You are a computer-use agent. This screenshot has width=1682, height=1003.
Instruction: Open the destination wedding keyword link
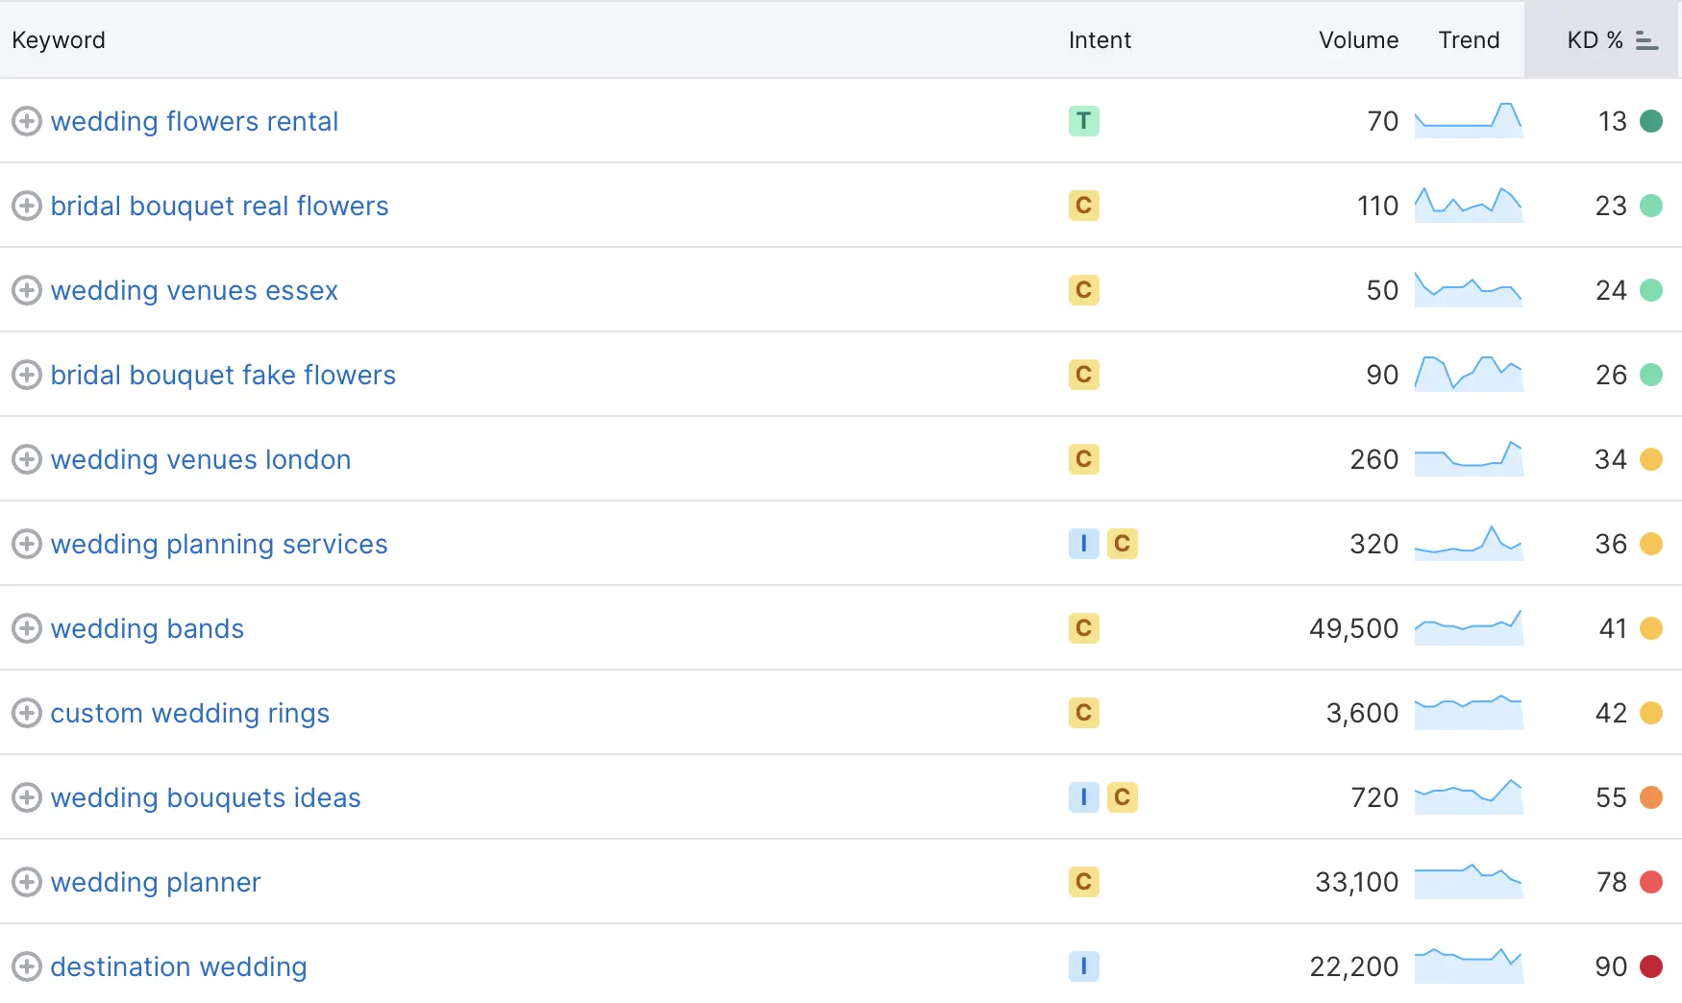click(x=179, y=966)
